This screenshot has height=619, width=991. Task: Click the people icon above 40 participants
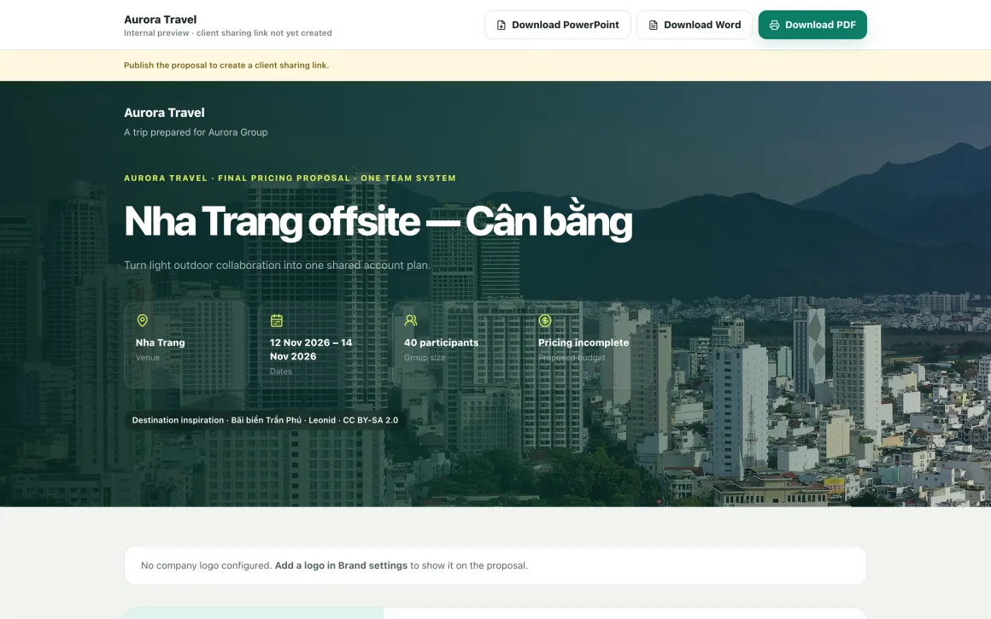(411, 320)
